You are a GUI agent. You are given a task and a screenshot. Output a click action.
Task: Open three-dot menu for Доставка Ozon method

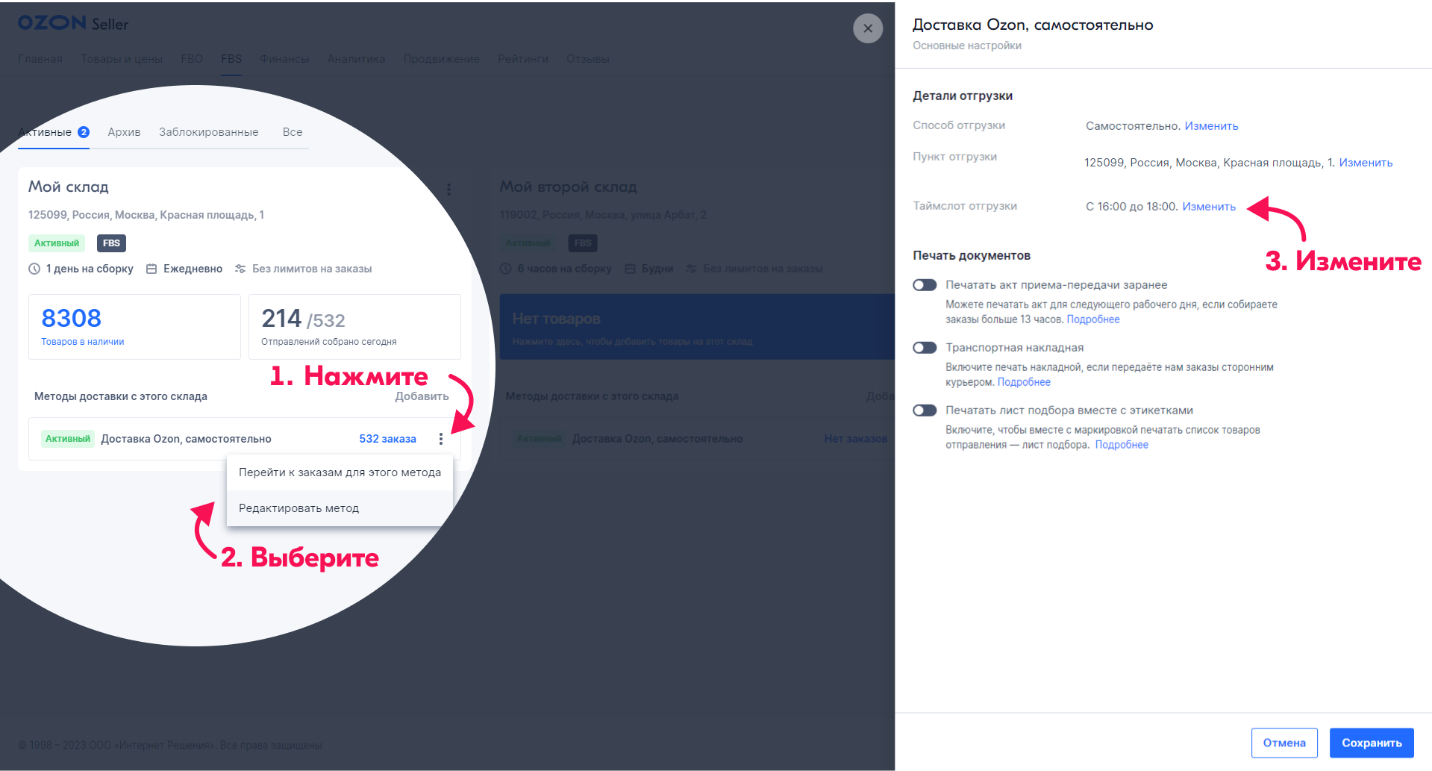441,439
